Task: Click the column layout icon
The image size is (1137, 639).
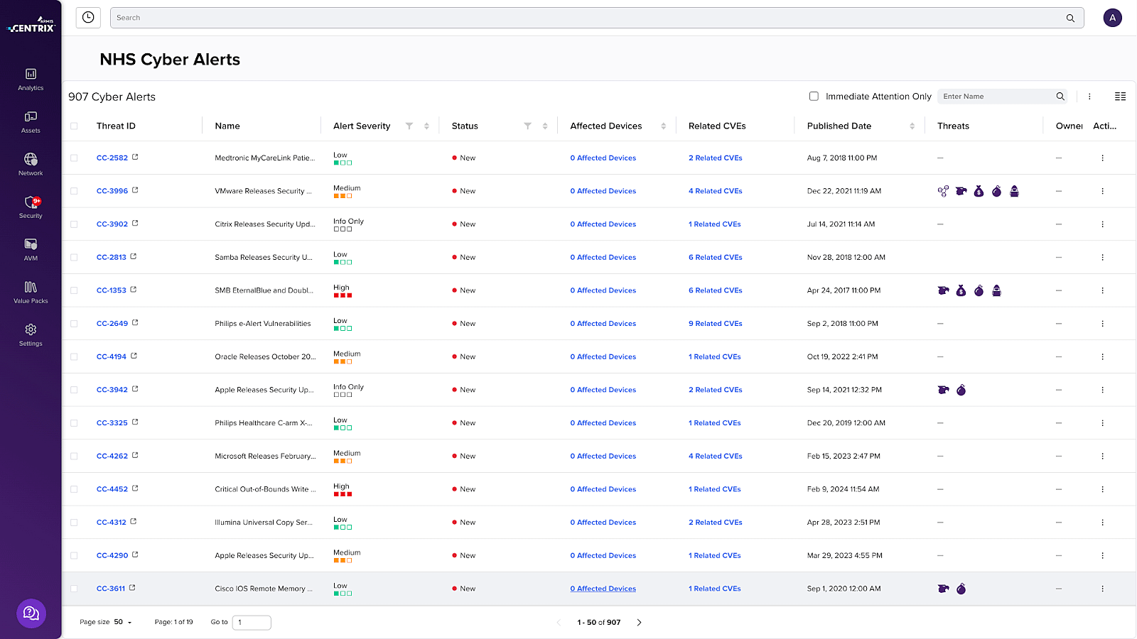Action: 1120,97
